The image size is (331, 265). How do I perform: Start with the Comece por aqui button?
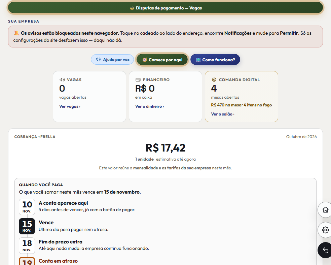(x=162, y=60)
